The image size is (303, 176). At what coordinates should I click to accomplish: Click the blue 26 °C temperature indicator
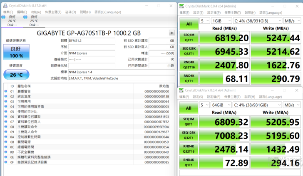pyautogui.click(x=16, y=75)
